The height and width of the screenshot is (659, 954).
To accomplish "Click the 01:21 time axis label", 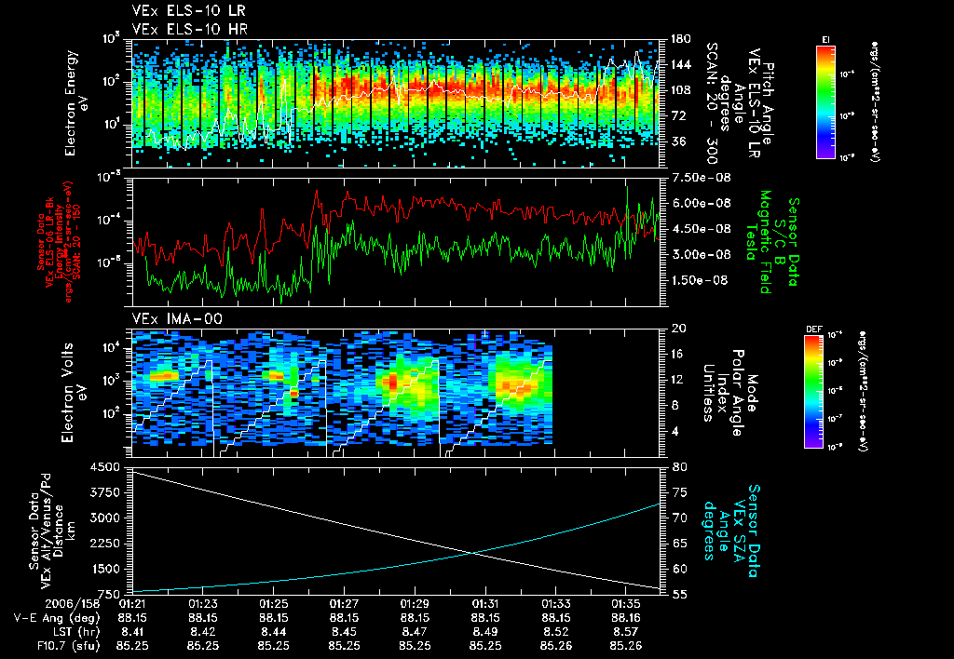I will point(132,604).
